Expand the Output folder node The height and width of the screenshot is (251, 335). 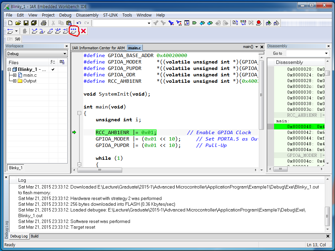coord(15,81)
